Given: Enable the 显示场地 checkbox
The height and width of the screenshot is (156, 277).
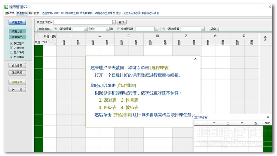Looking at the screenshot, I should 11,52.
